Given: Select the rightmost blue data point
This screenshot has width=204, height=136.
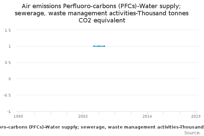Looking at the screenshot, I should pyautogui.click(x=104, y=46).
